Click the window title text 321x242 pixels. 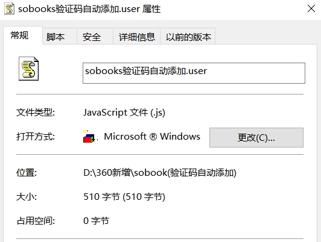coord(89,9)
